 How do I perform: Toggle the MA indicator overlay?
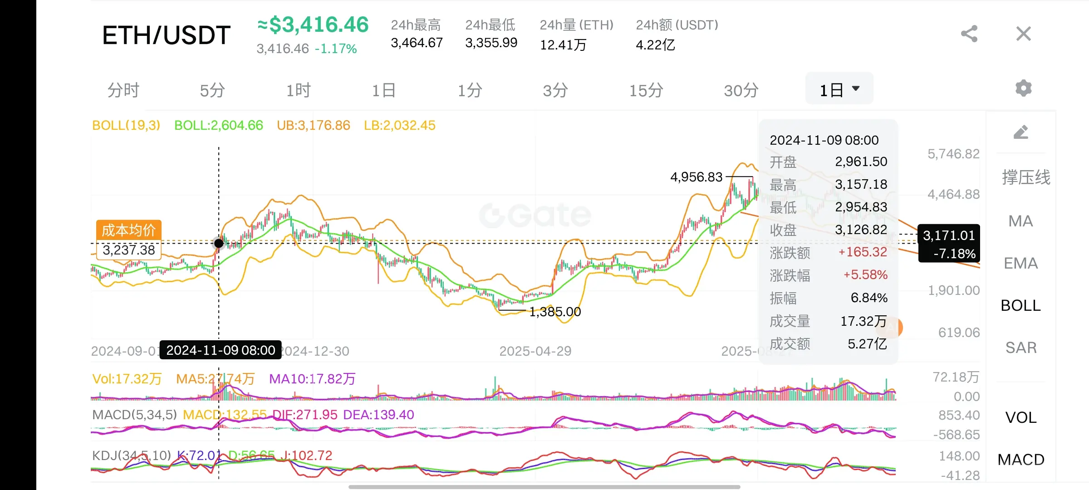coord(1021,221)
